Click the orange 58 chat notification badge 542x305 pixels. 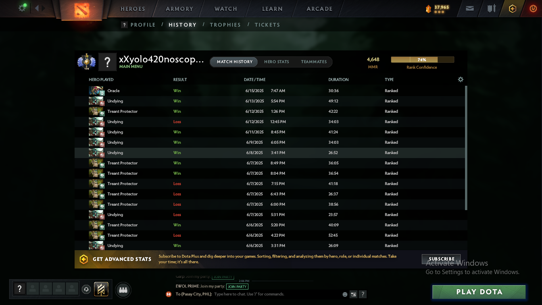pos(169,294)
